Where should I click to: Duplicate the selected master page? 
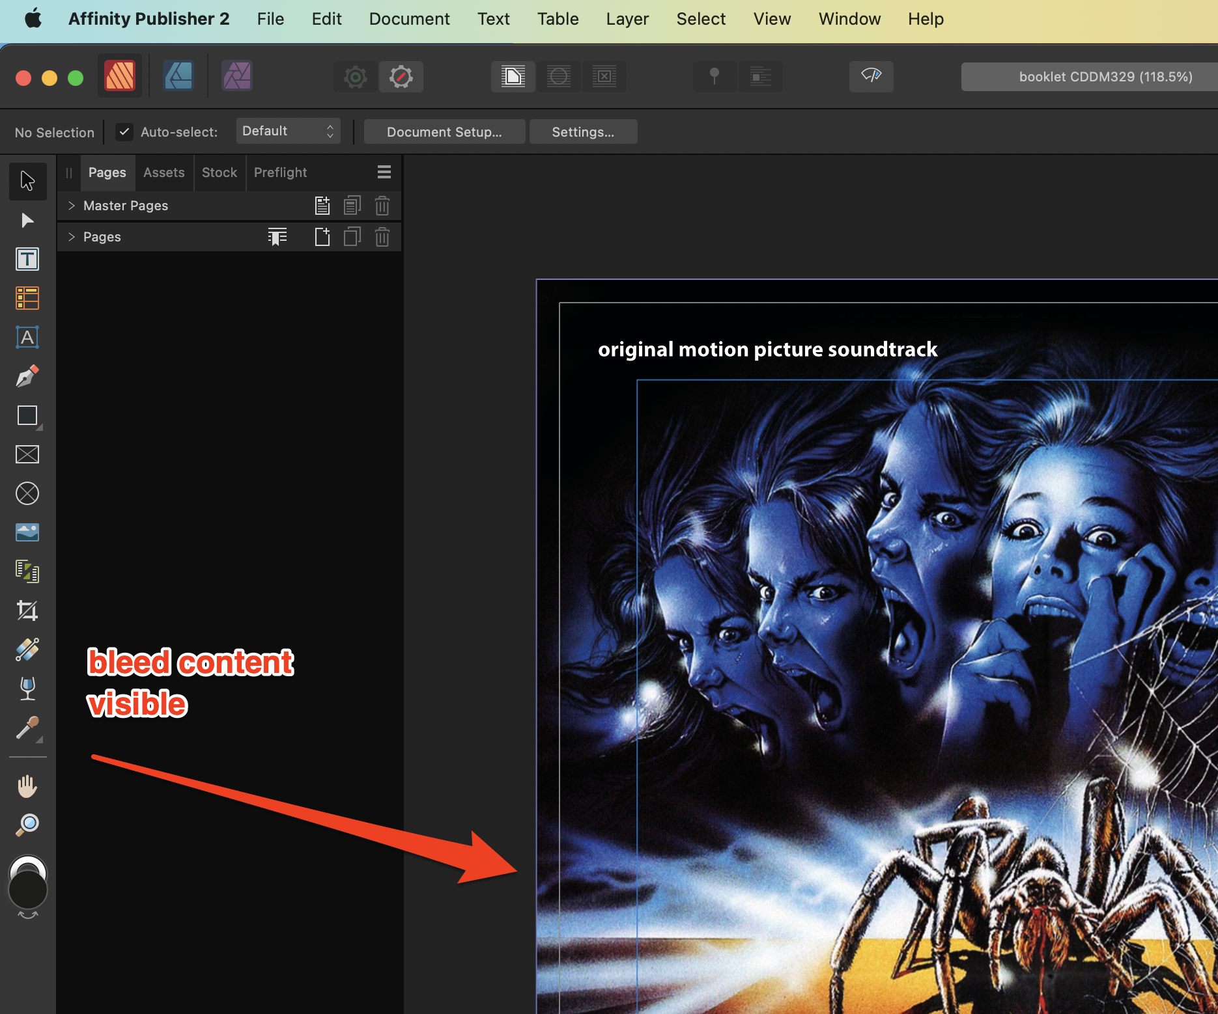click(352, 206)
